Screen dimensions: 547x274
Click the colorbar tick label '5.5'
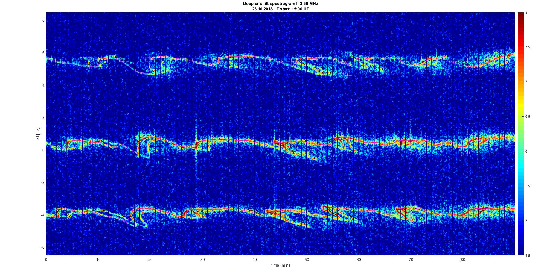(x=528, y=186)
